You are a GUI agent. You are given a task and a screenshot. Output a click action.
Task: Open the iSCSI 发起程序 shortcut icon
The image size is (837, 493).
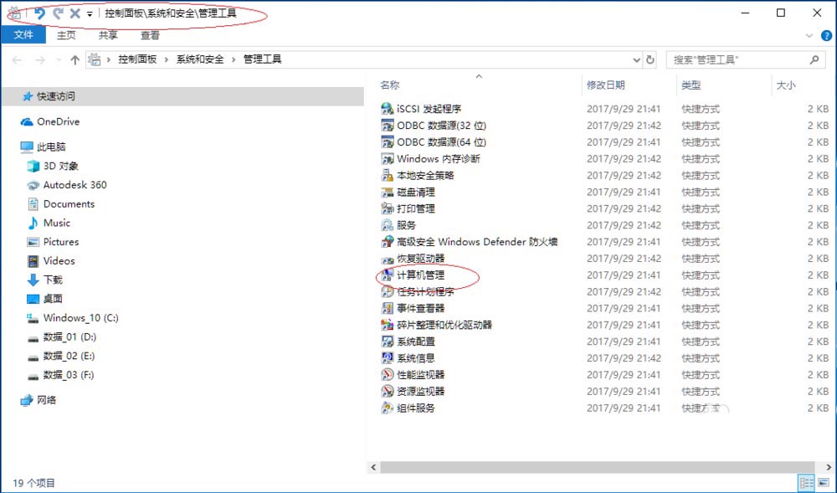[x=387, y=109]
